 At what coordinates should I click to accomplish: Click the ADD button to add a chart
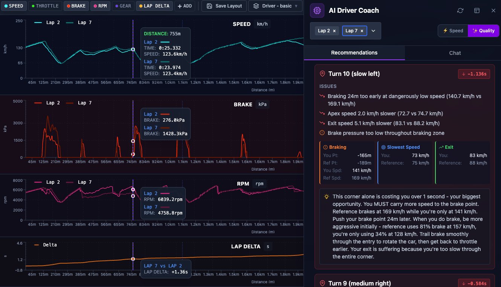point(185,6)
